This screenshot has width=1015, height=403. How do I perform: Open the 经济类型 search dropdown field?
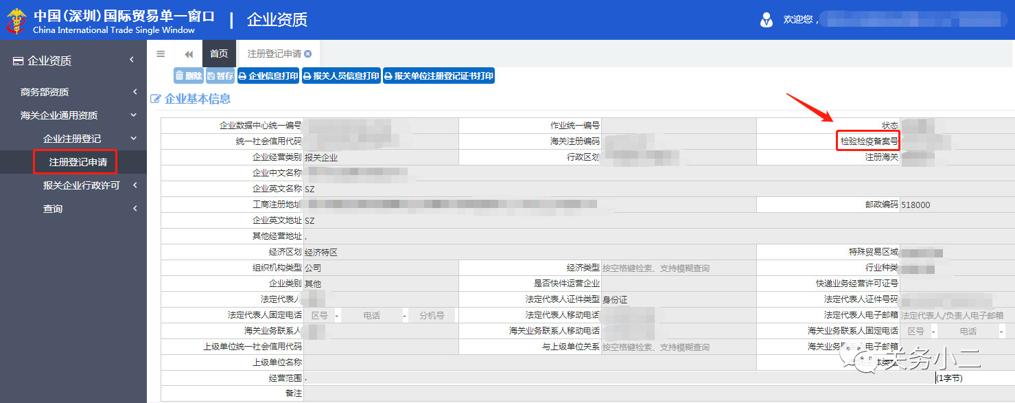pos(678,268)
